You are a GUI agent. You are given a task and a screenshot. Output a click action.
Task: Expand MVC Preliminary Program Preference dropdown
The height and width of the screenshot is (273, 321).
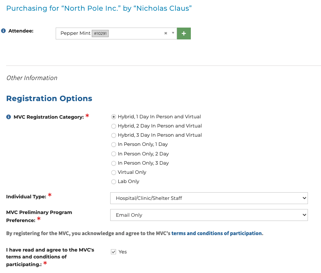(x=209, y=215)
